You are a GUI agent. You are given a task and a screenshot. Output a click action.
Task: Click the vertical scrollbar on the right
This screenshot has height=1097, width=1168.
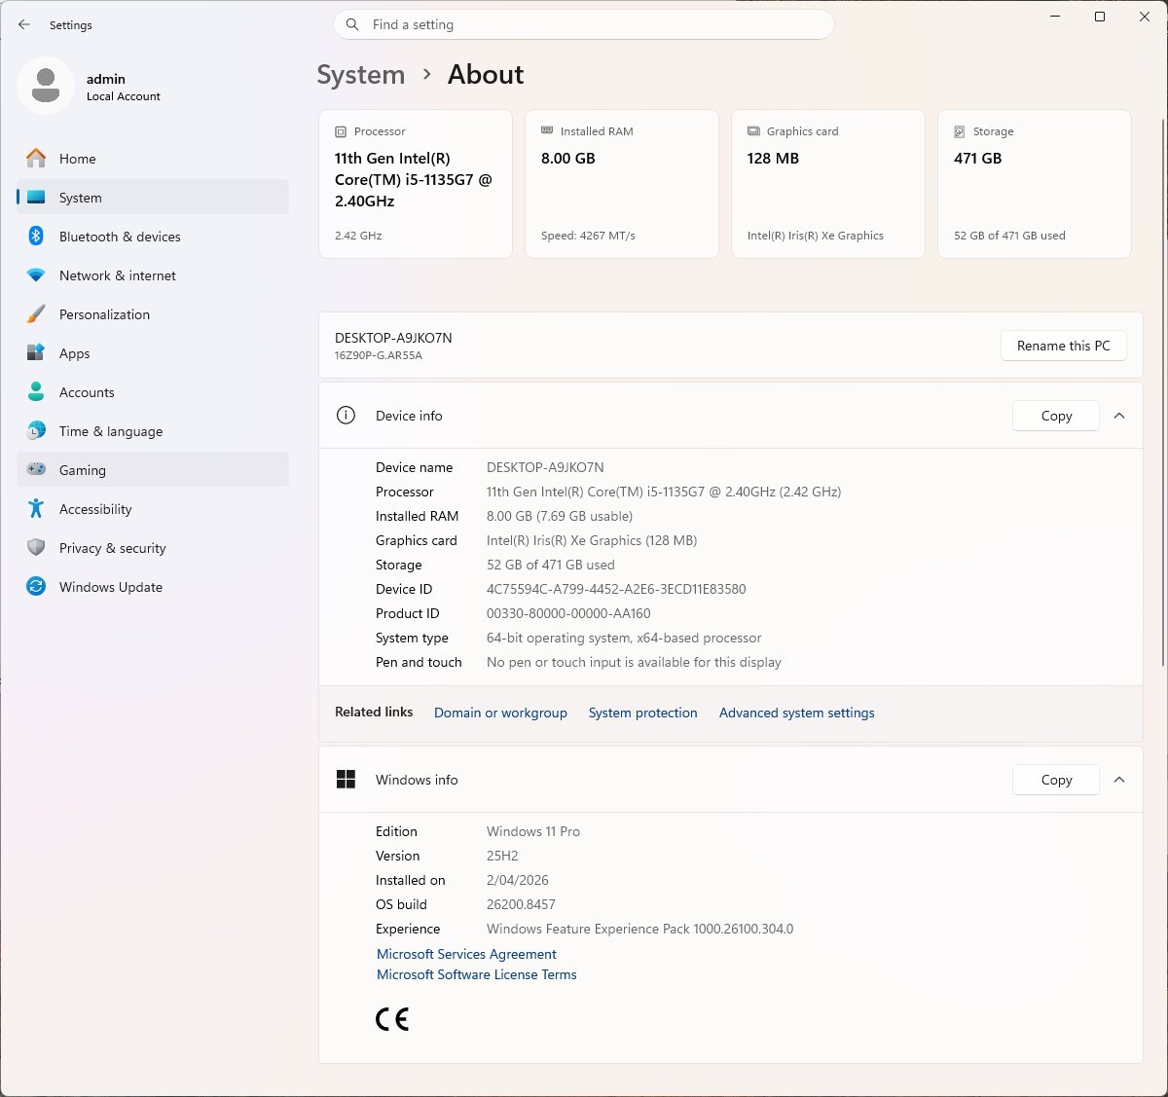click(1163, 392)
